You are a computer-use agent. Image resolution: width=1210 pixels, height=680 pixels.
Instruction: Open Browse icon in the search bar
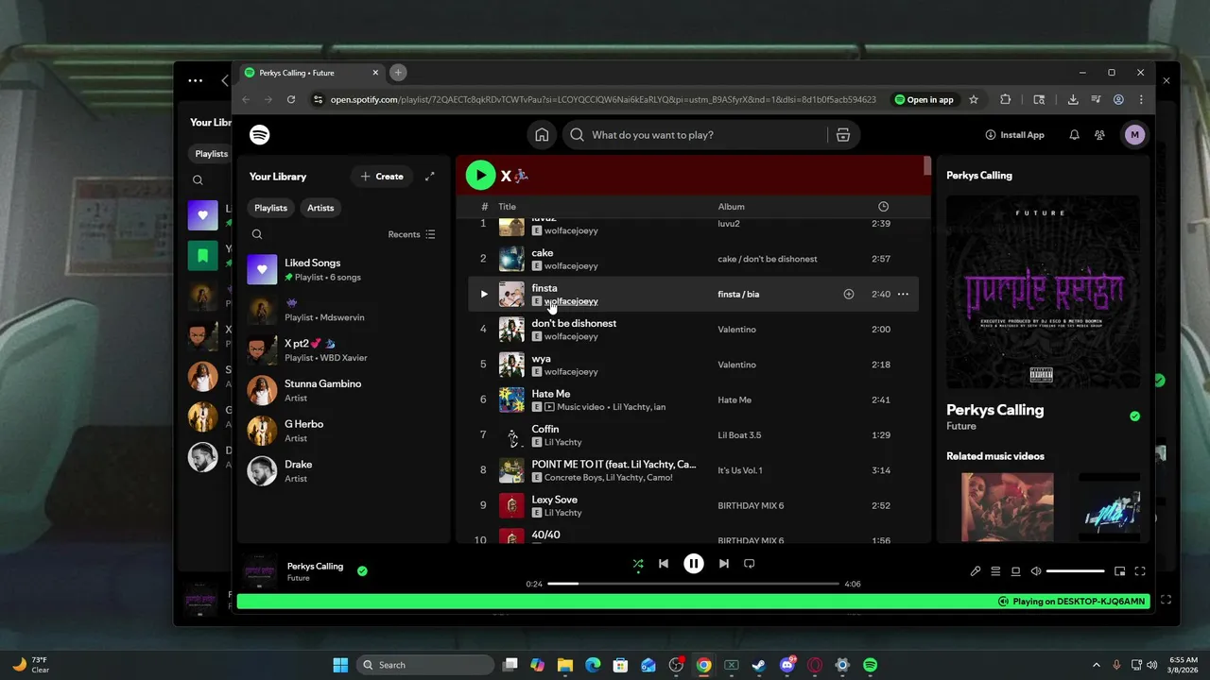[x=843, y=135]
